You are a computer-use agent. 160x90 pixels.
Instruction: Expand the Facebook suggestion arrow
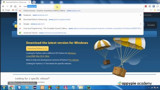pyautogui.click(x=140, y=15)
